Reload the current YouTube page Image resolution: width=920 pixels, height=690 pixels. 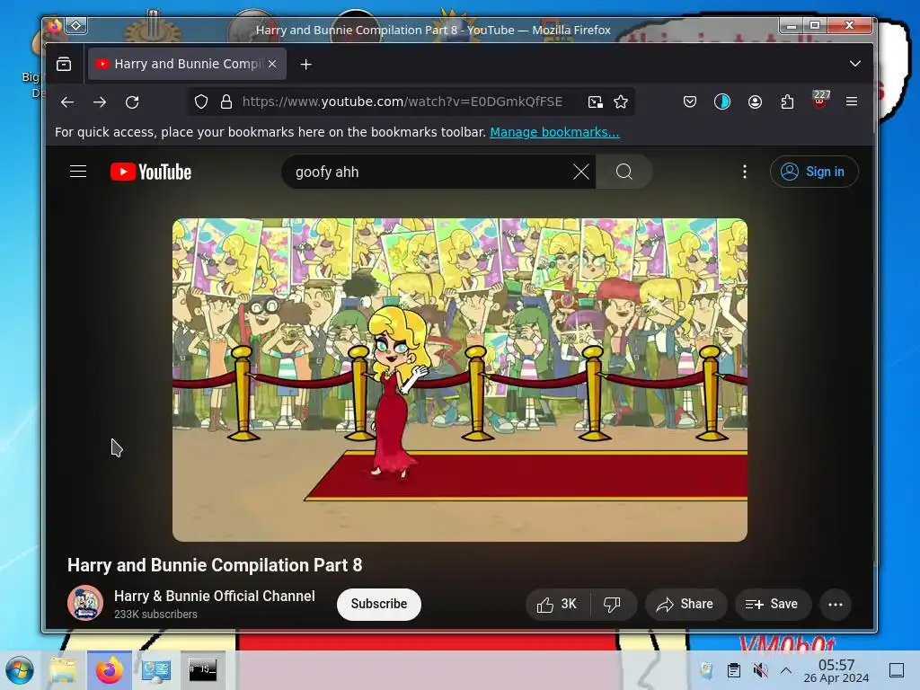point(132,102)
